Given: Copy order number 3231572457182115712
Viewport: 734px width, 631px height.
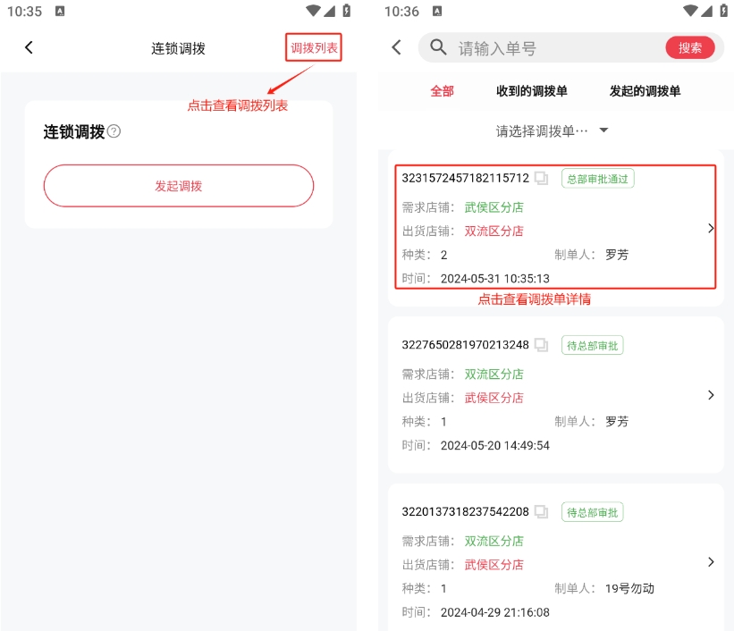Looking at the screenshot, I should pos(541,178).
